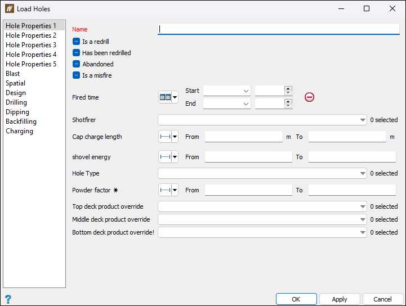Click into the Name text field

pos(278,29)
